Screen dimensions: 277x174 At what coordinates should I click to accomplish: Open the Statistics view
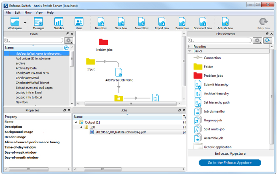click(59, 22)
